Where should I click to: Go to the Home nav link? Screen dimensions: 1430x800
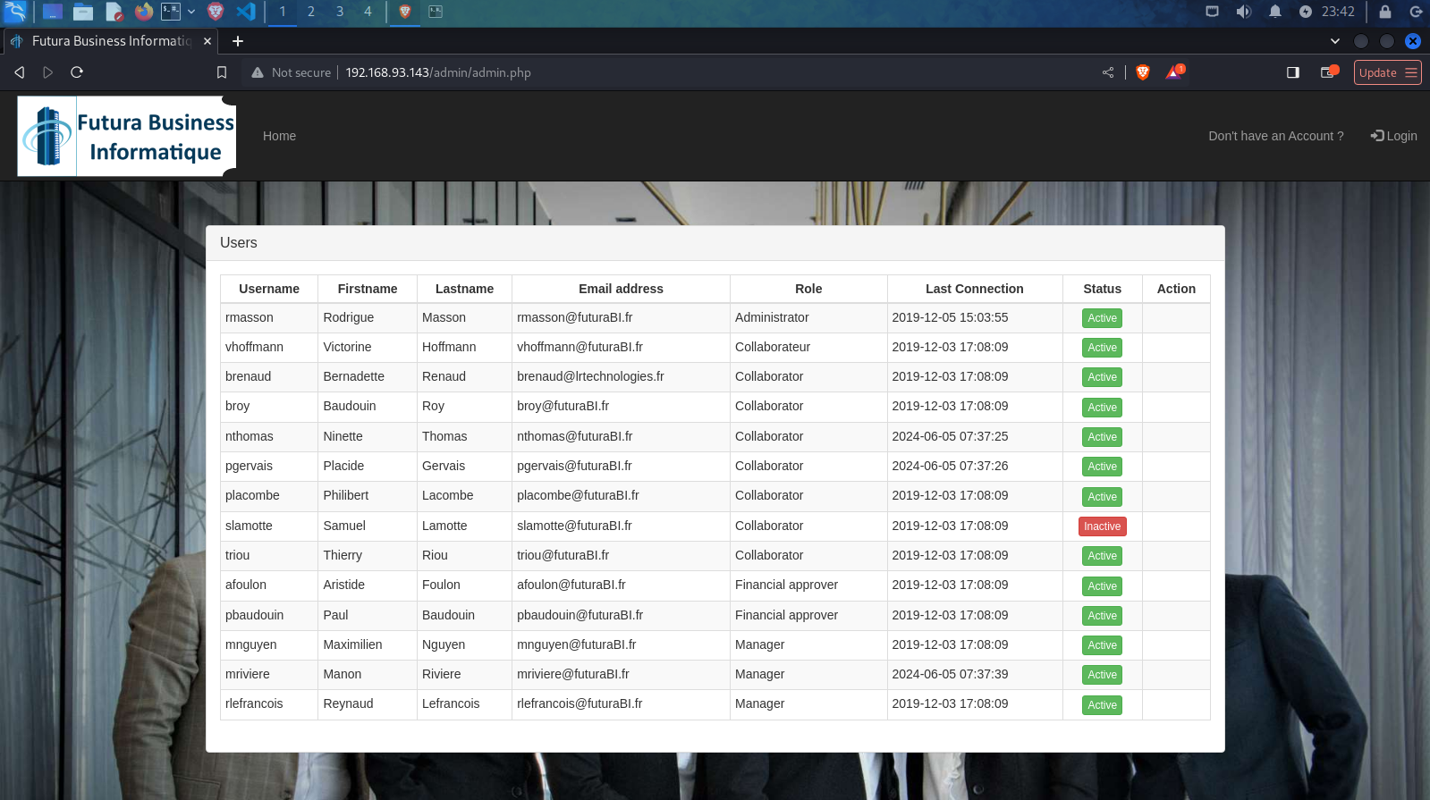click(x=279, y=136)
